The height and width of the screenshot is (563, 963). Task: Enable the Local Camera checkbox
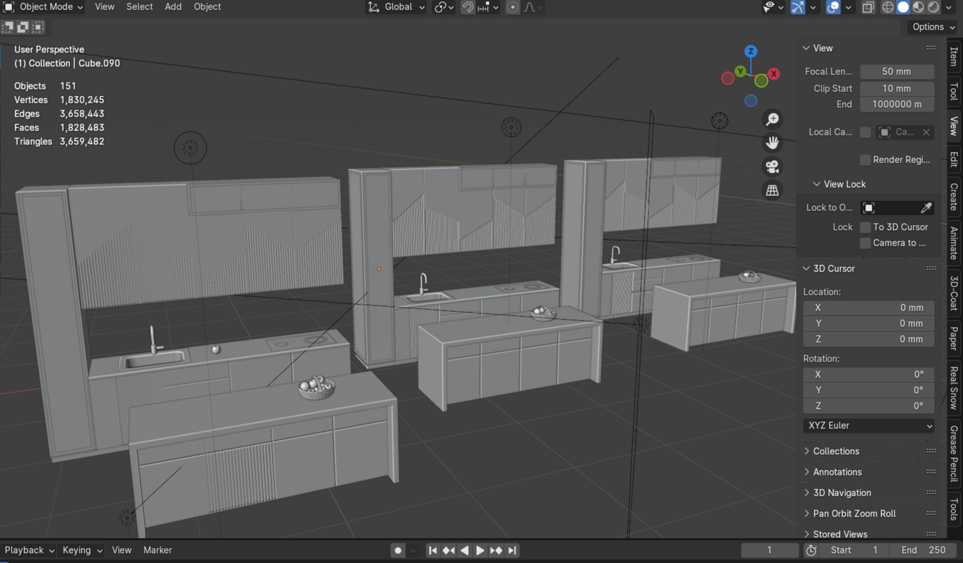(865, 132)
